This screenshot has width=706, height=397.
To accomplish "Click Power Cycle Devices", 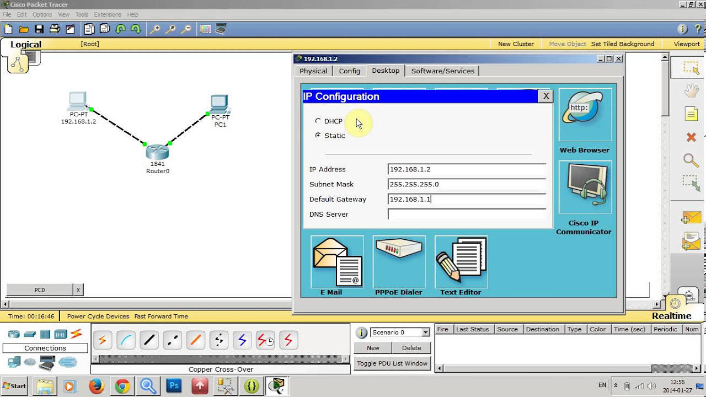I will click(98, 316).
